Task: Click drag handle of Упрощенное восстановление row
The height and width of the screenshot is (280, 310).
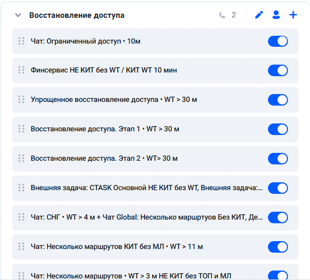Action: point(22,99)
